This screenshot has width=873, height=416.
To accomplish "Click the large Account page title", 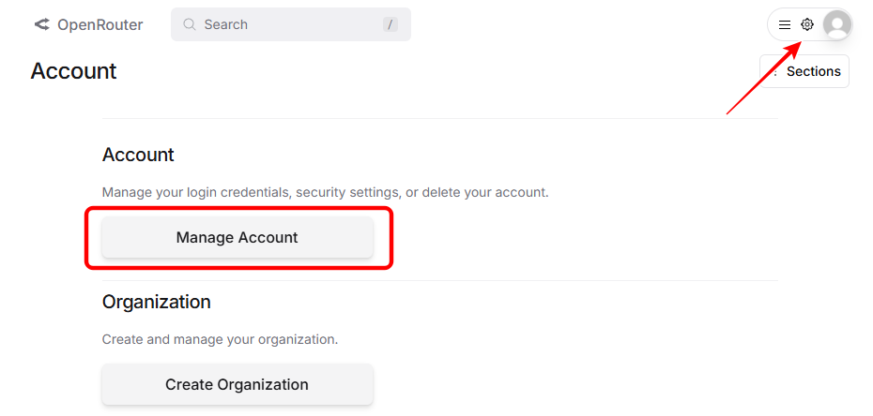I will [x=73, y=71].
